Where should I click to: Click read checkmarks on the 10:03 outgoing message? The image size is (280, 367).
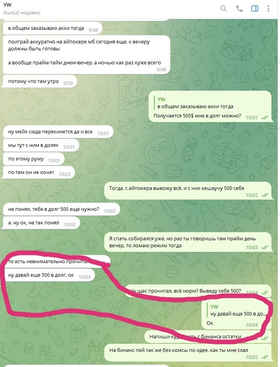[x=265, y=247]
